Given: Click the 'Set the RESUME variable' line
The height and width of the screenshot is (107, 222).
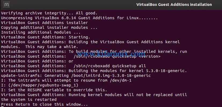Looking at the screenshot, I should pyautogui.click(x=54, y=90).
